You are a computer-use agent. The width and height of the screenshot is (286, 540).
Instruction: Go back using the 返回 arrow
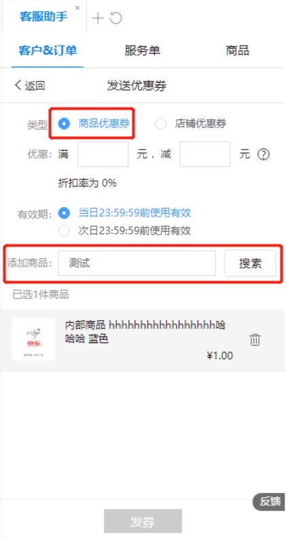(30, 85)
